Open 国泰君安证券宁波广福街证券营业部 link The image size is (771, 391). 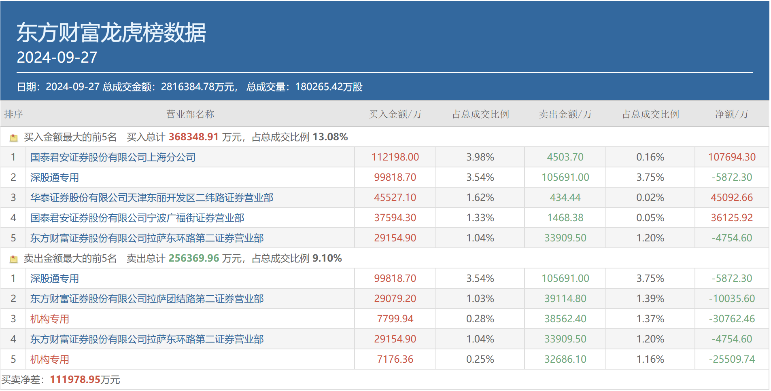click(137, 218)
